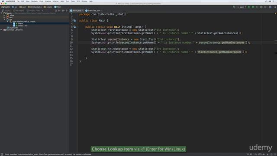
Task: Run the Main configuration with green play button
Action: (x=249, y=7)
